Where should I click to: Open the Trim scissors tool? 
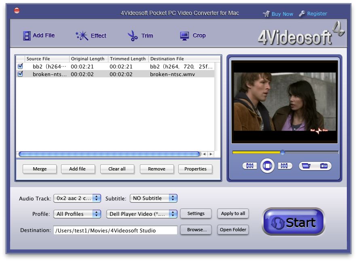(x=140, y=36)
